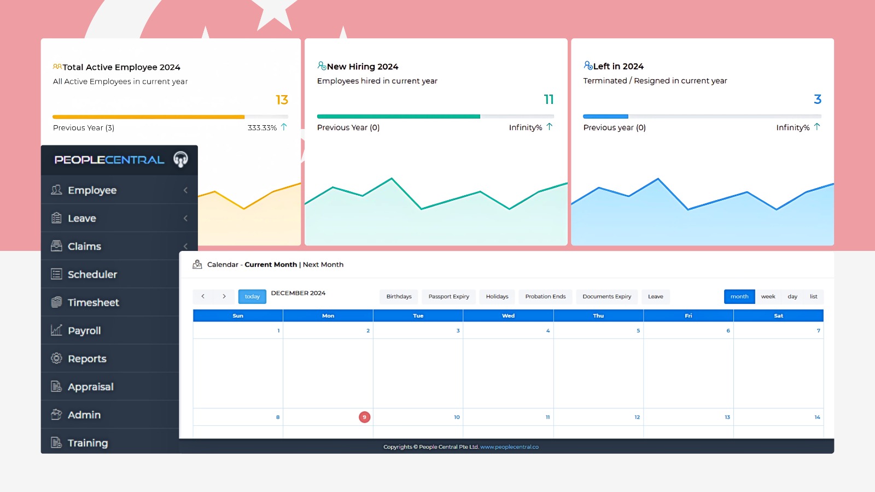Image resolution: width=875 pixels, height=492 pixels.
Task: Click the Calendar header icon
Action: [x=197, y=265]
